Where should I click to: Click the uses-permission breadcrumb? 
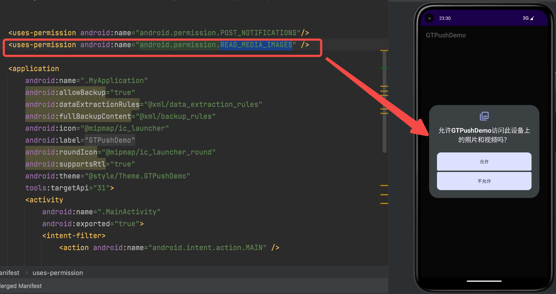[58, 273]
